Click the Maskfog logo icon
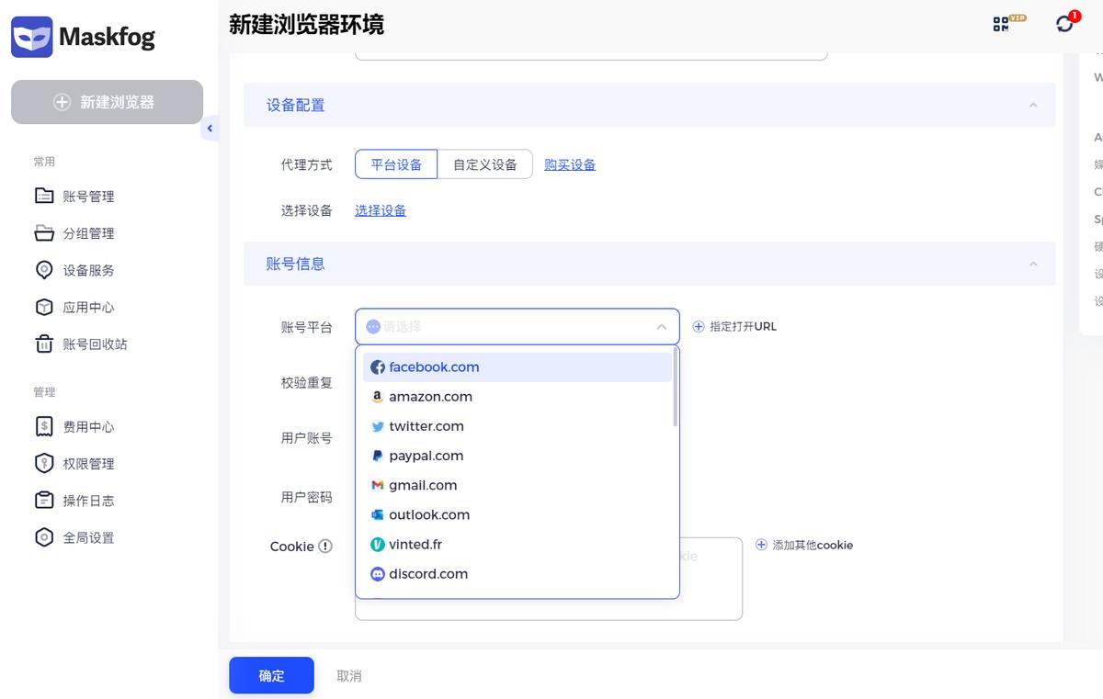 [31, 37]
